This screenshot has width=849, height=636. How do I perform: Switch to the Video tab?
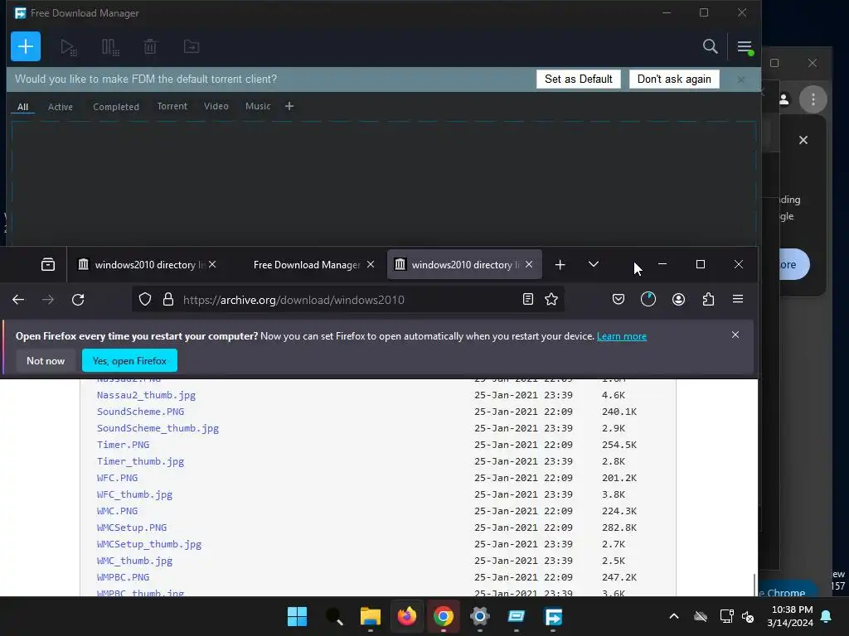tap(216, 106)
